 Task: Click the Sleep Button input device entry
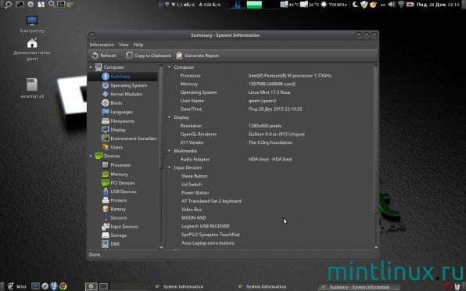tap(195, 176)
